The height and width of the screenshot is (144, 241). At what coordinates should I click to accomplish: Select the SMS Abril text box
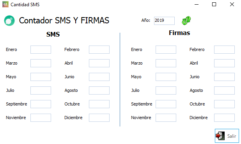[x=99, y=63]
